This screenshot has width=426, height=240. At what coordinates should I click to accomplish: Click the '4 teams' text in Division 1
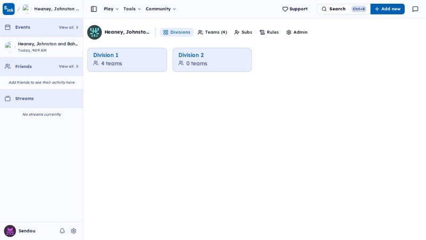point(111,63)
